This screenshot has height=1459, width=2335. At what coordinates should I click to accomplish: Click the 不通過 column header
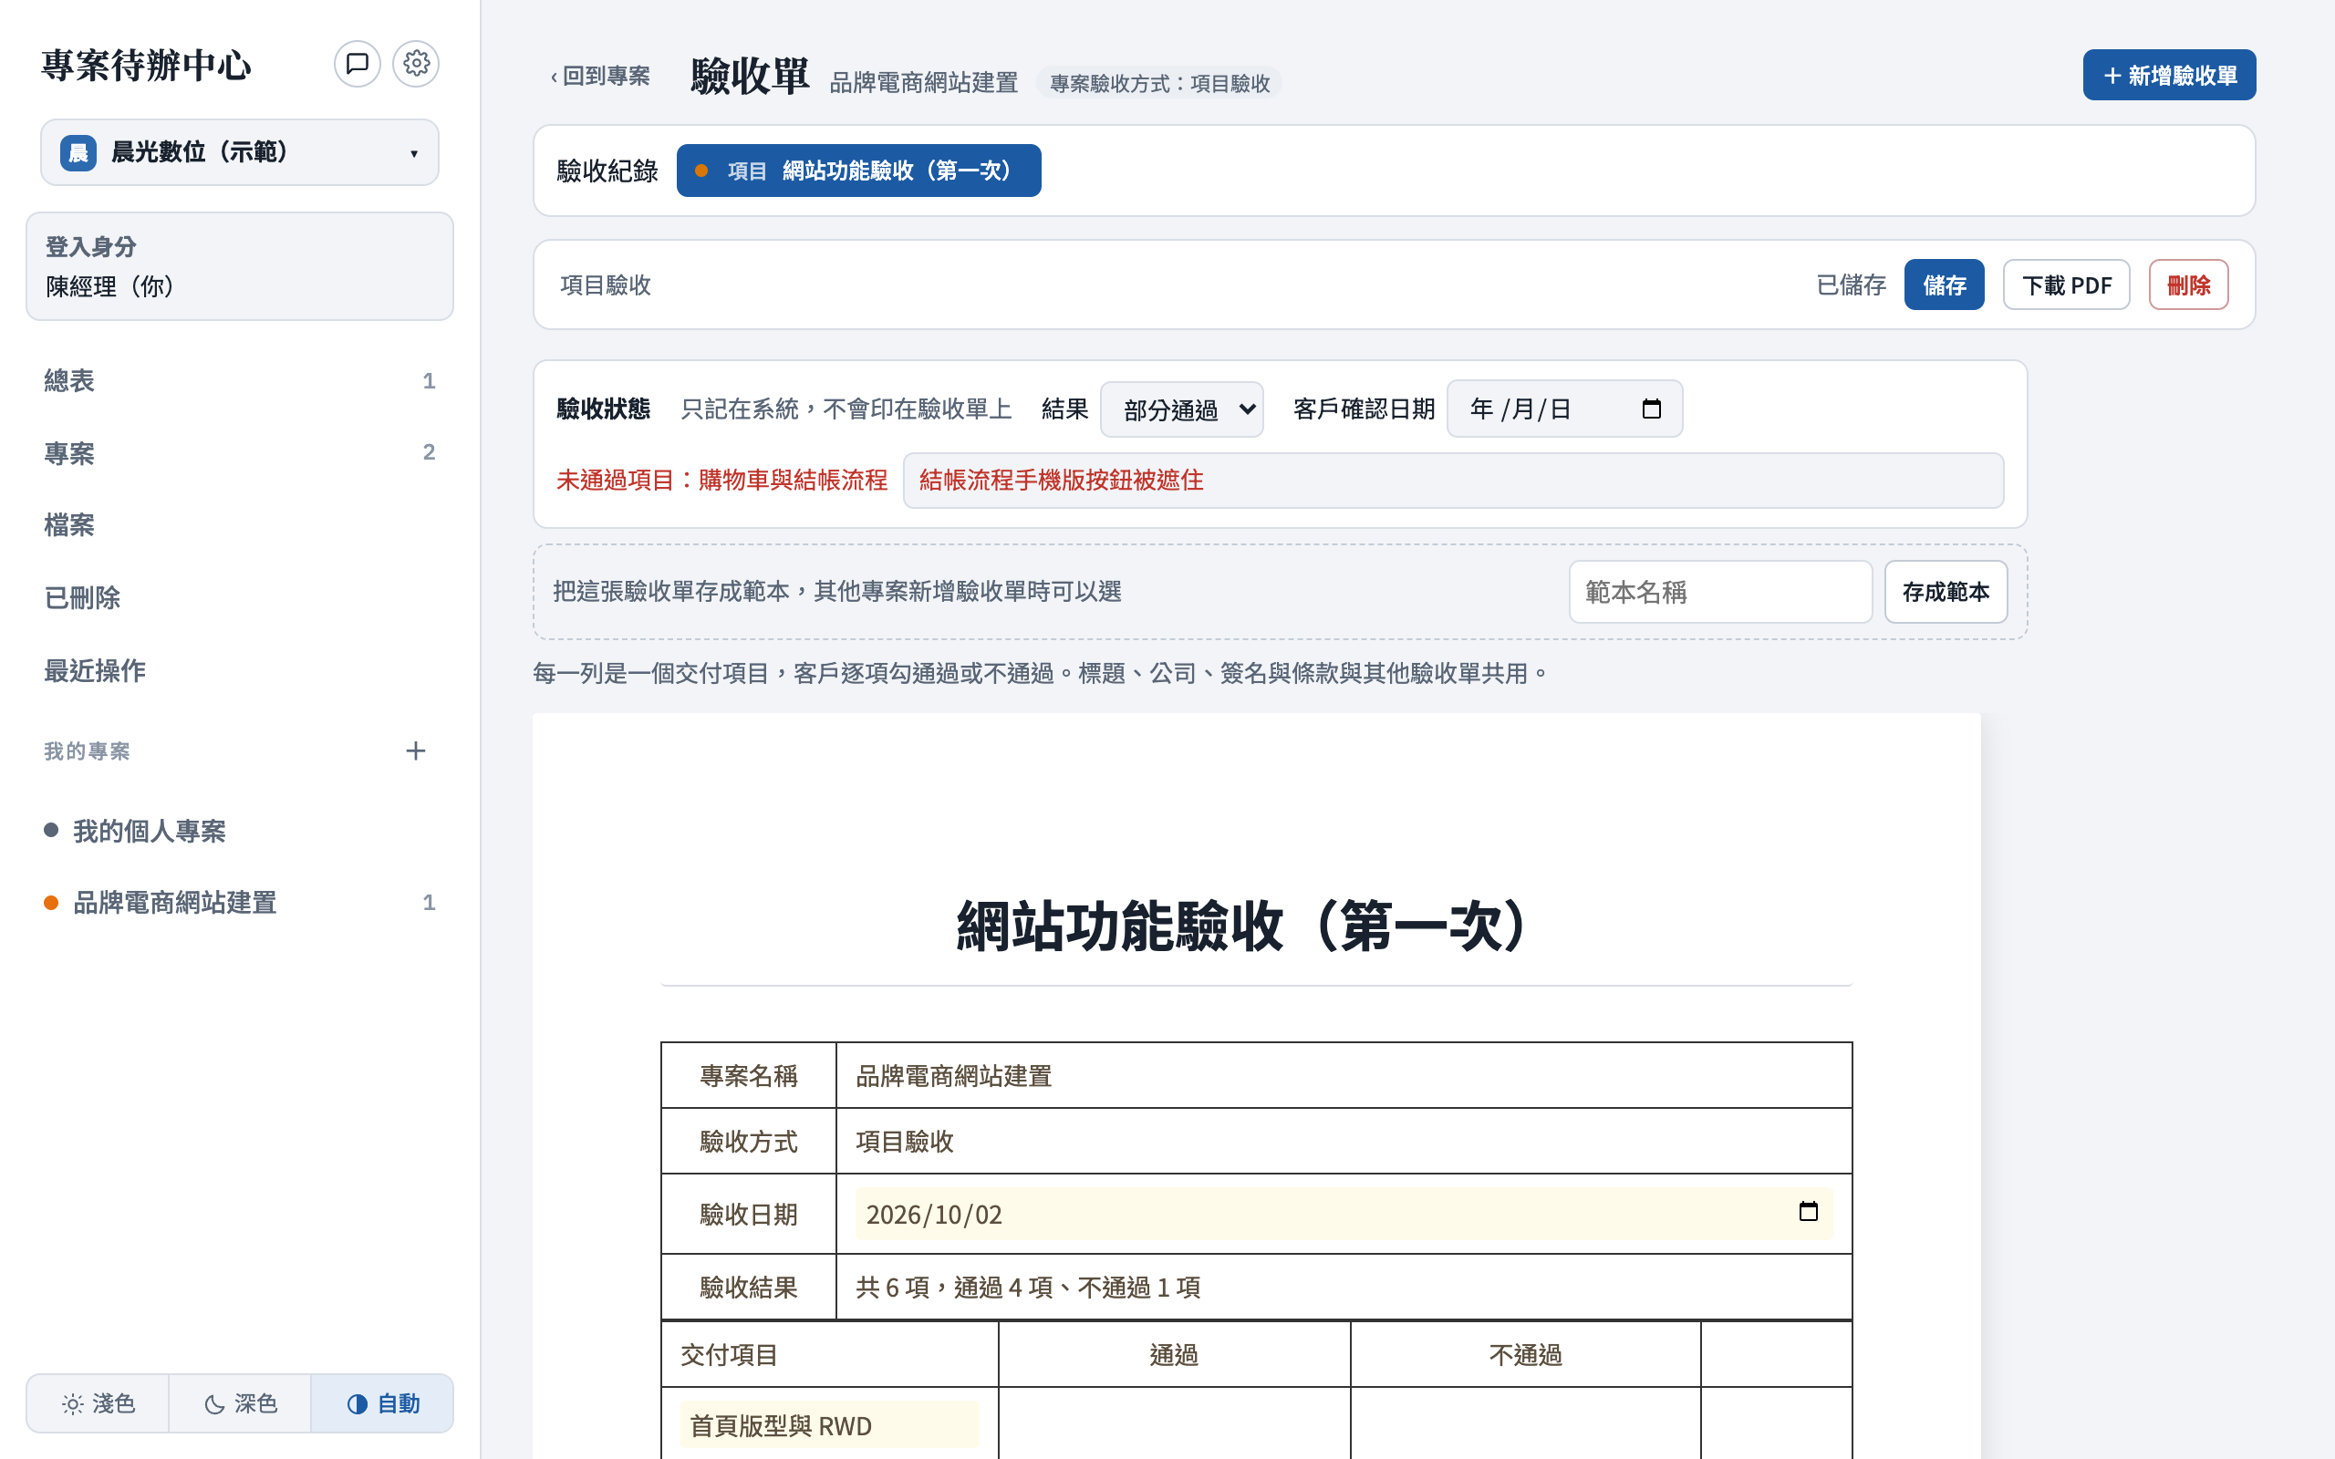coord(1525,1355)
